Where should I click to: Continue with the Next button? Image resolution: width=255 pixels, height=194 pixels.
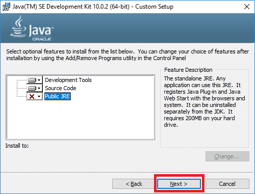[179, 184]
